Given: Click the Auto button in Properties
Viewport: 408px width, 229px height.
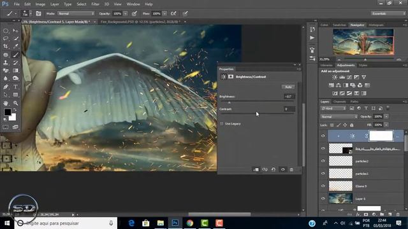Looking at the screenshot, I should (x=288, y=87).
